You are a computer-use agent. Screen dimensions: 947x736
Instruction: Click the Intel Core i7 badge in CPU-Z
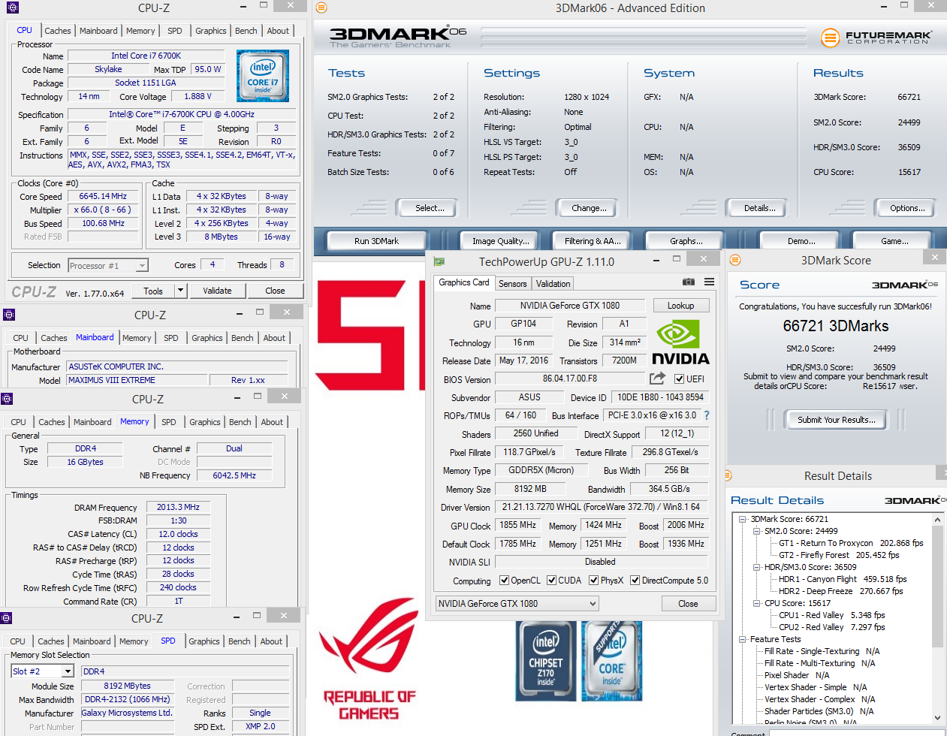click(263, 76)
